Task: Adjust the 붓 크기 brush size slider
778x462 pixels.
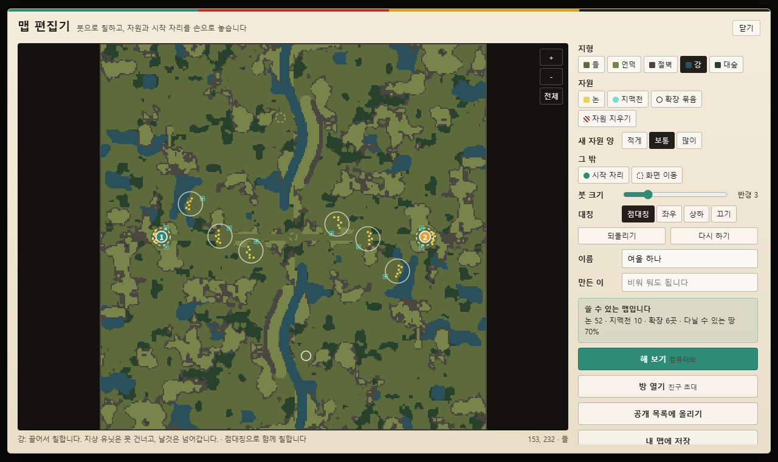Action: (675, 195)
